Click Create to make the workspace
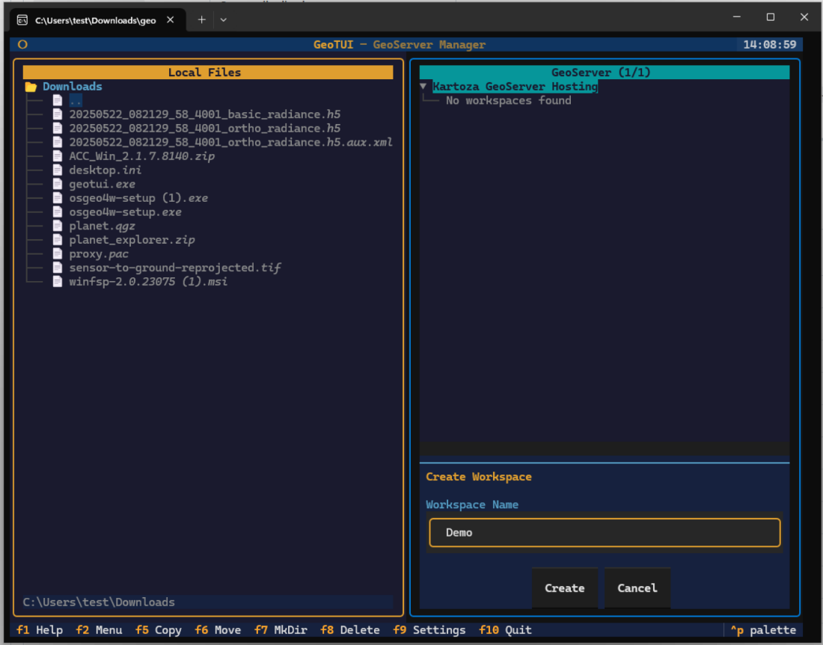Image resolution: width=823 pixels, height=645 pixels. click(565, 588)
